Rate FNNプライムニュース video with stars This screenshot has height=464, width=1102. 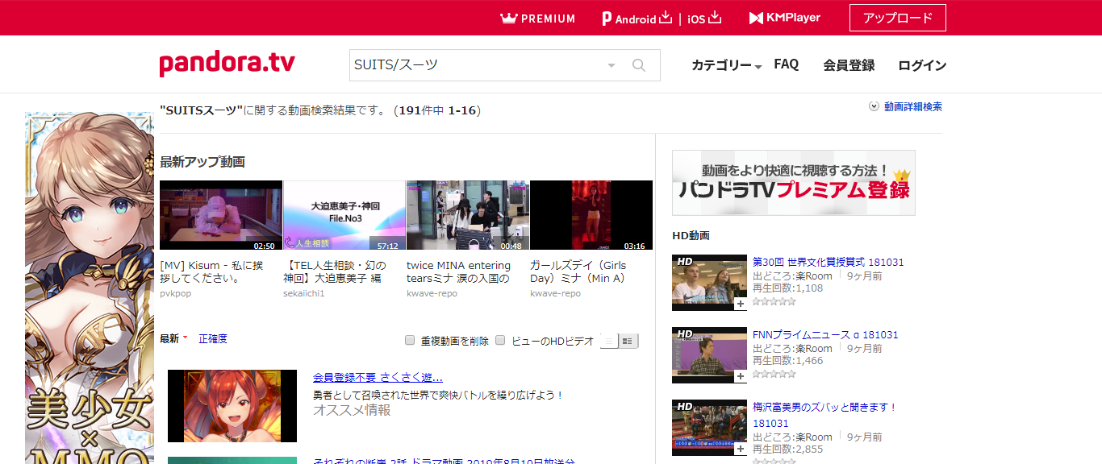[x=774, y=374]
